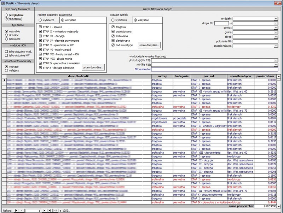Viewport: 283px width, 213px height.
Task: Go to first record navigation button
Action: click(x=16, y=210)
